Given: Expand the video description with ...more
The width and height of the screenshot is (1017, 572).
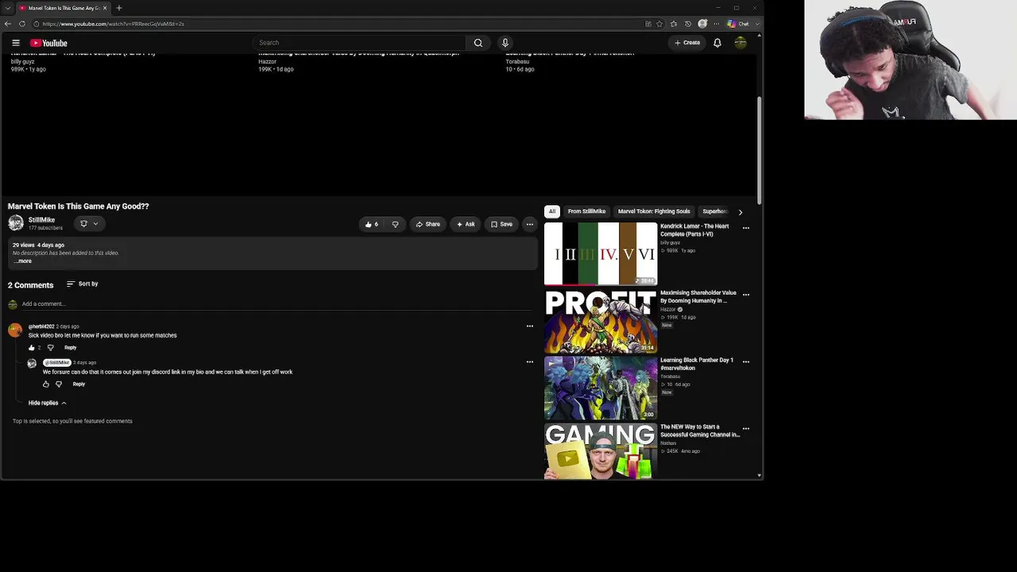Looking at the screenshot, I should pyautogui.click(x=22, y=261).
